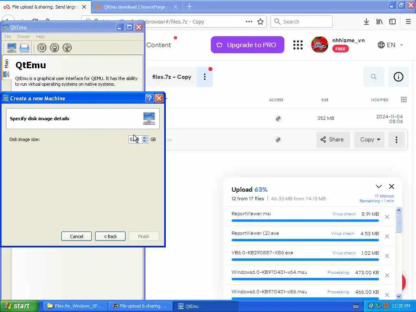
Task: Cancel upload of Windows6.0-KB970401-x86.msu
Action: [x=387, y=295]
